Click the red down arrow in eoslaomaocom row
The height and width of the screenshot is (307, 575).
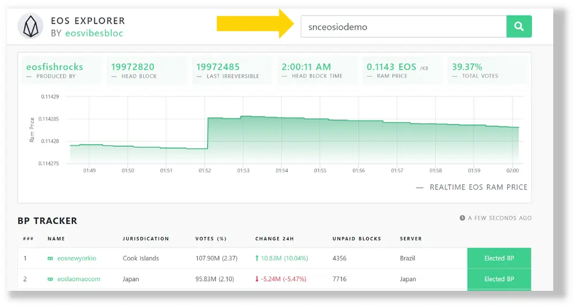256,279
